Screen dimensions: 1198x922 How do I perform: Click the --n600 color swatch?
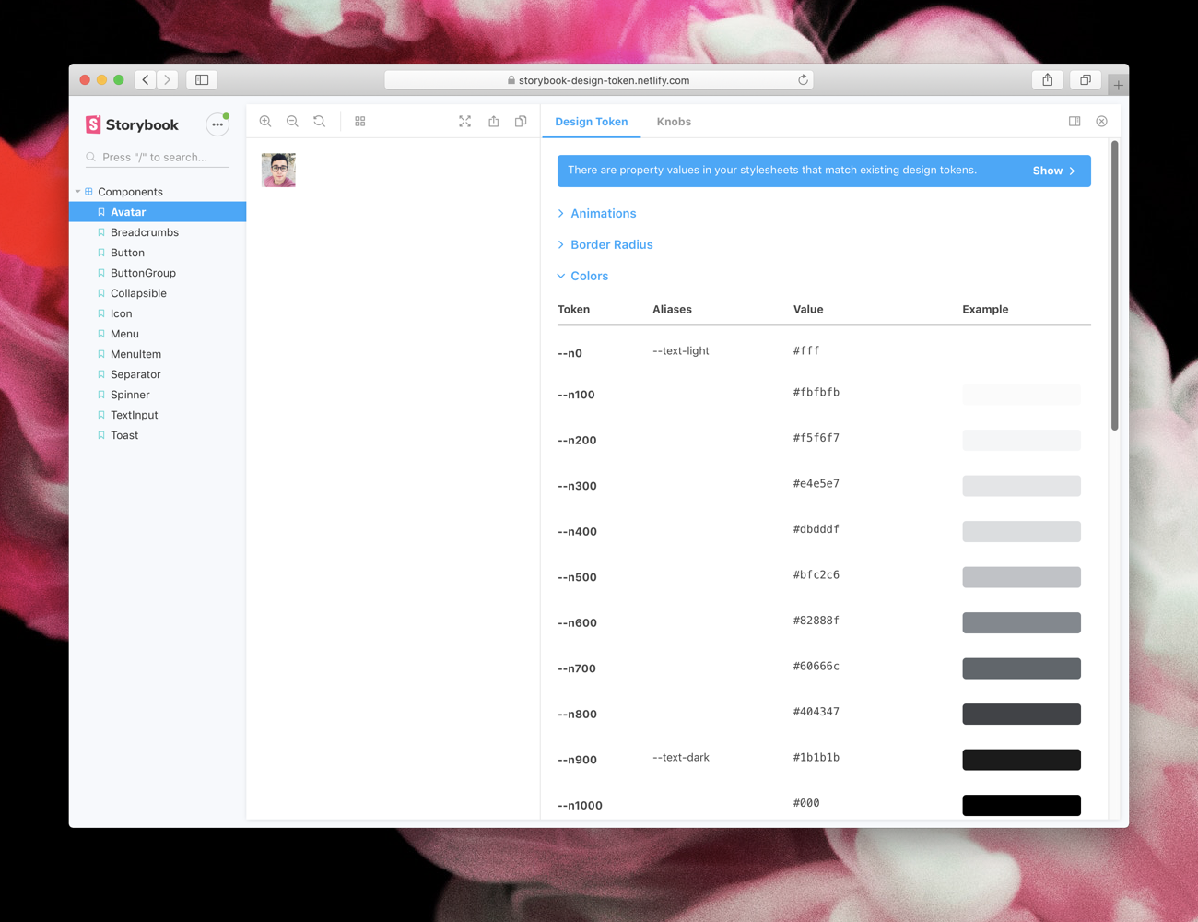[1021, 623]
